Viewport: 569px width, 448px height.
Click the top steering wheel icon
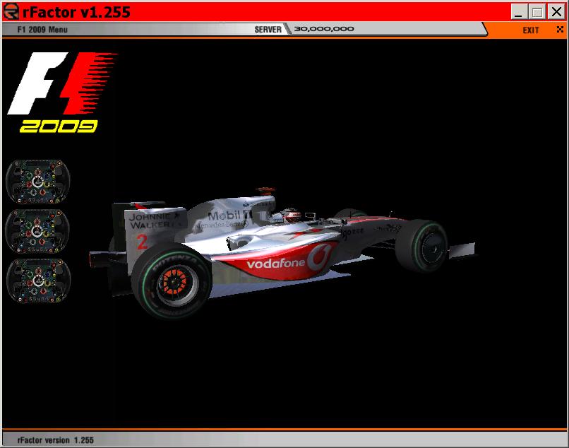37,182
